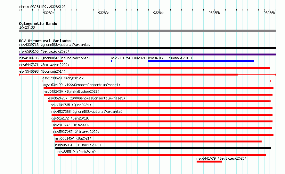Screen dimensions: 285x174
Task: Click the thin red esv2739629 line
Action: tap(157, 81)
